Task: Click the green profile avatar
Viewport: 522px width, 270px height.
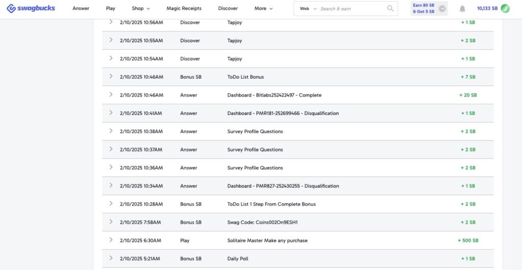Action: click(x=505, y=9)
